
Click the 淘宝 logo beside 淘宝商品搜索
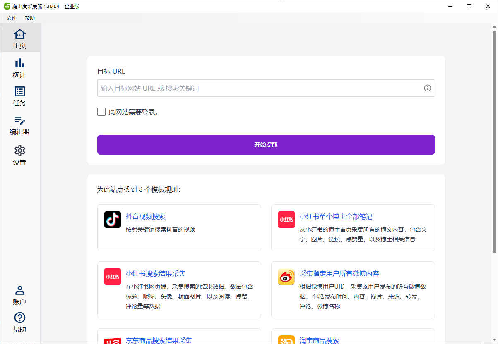click(286, 339)
